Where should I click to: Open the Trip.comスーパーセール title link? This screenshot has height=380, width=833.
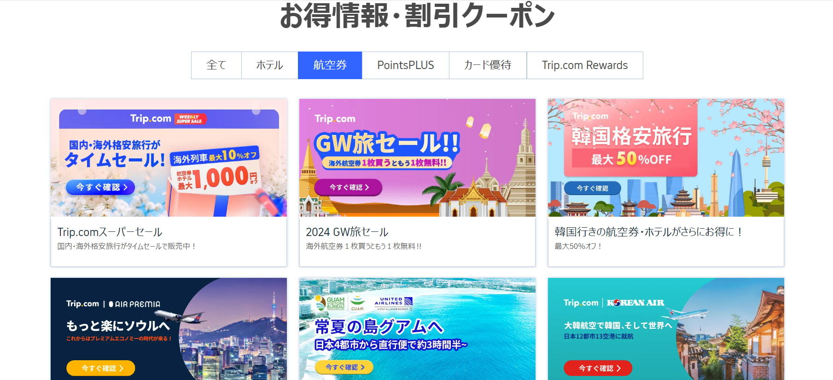(x=110, y=232)
